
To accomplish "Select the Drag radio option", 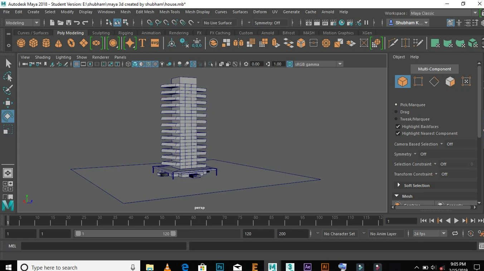I will coord(396,112).
